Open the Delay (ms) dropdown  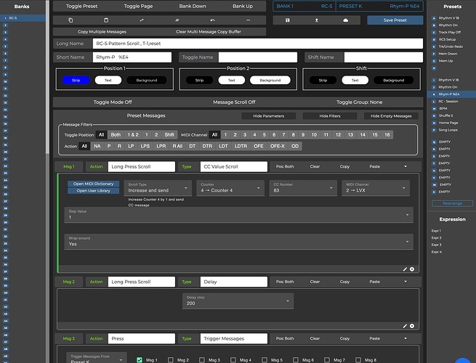coord(238,301)
